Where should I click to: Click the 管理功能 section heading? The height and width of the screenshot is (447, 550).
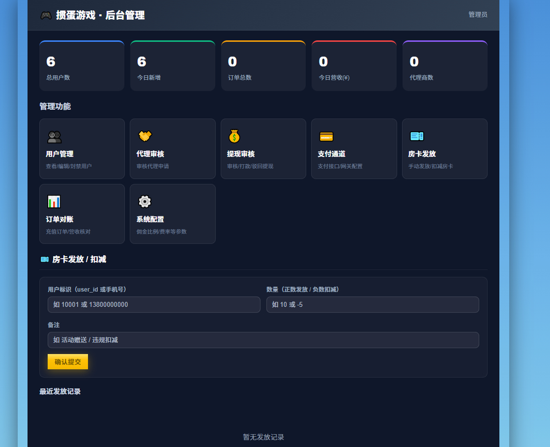point(55,106)
